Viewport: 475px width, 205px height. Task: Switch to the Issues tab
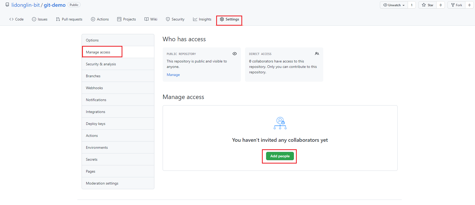tap(40, 19)
